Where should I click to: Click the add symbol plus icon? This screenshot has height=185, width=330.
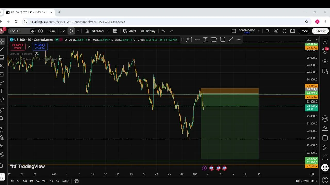tap(40, 31)
